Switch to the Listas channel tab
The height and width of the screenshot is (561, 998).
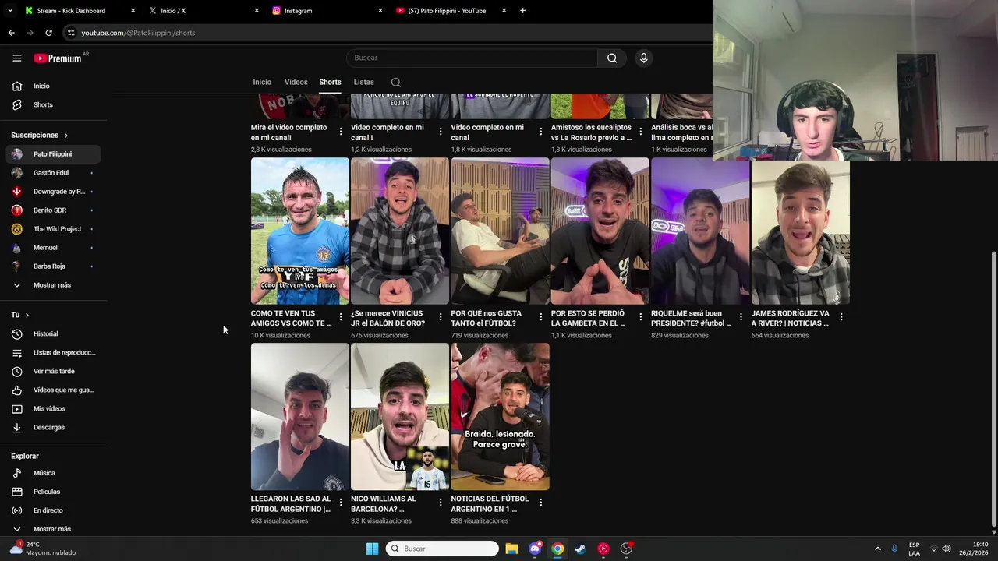point(363,82)
